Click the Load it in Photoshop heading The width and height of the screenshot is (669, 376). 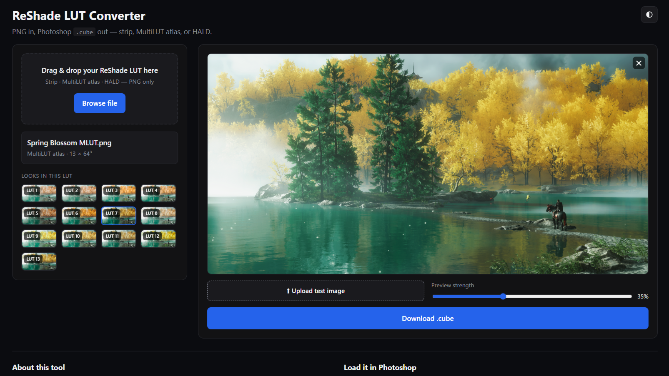[x=380, y=367]
